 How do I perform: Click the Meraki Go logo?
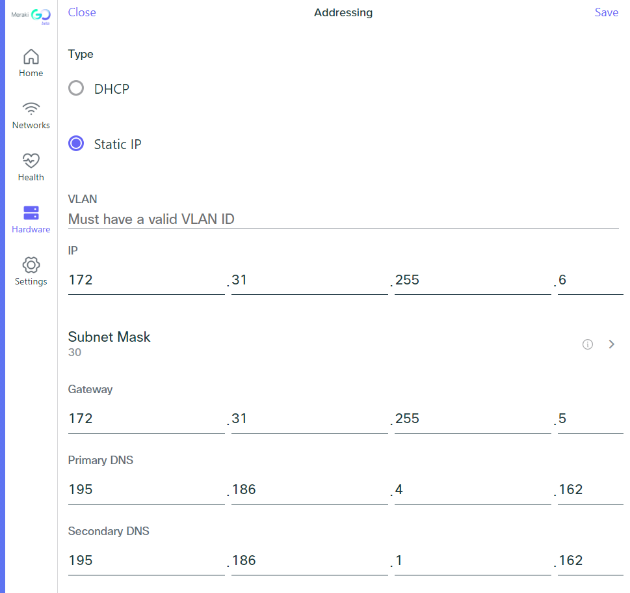(31, 15)
